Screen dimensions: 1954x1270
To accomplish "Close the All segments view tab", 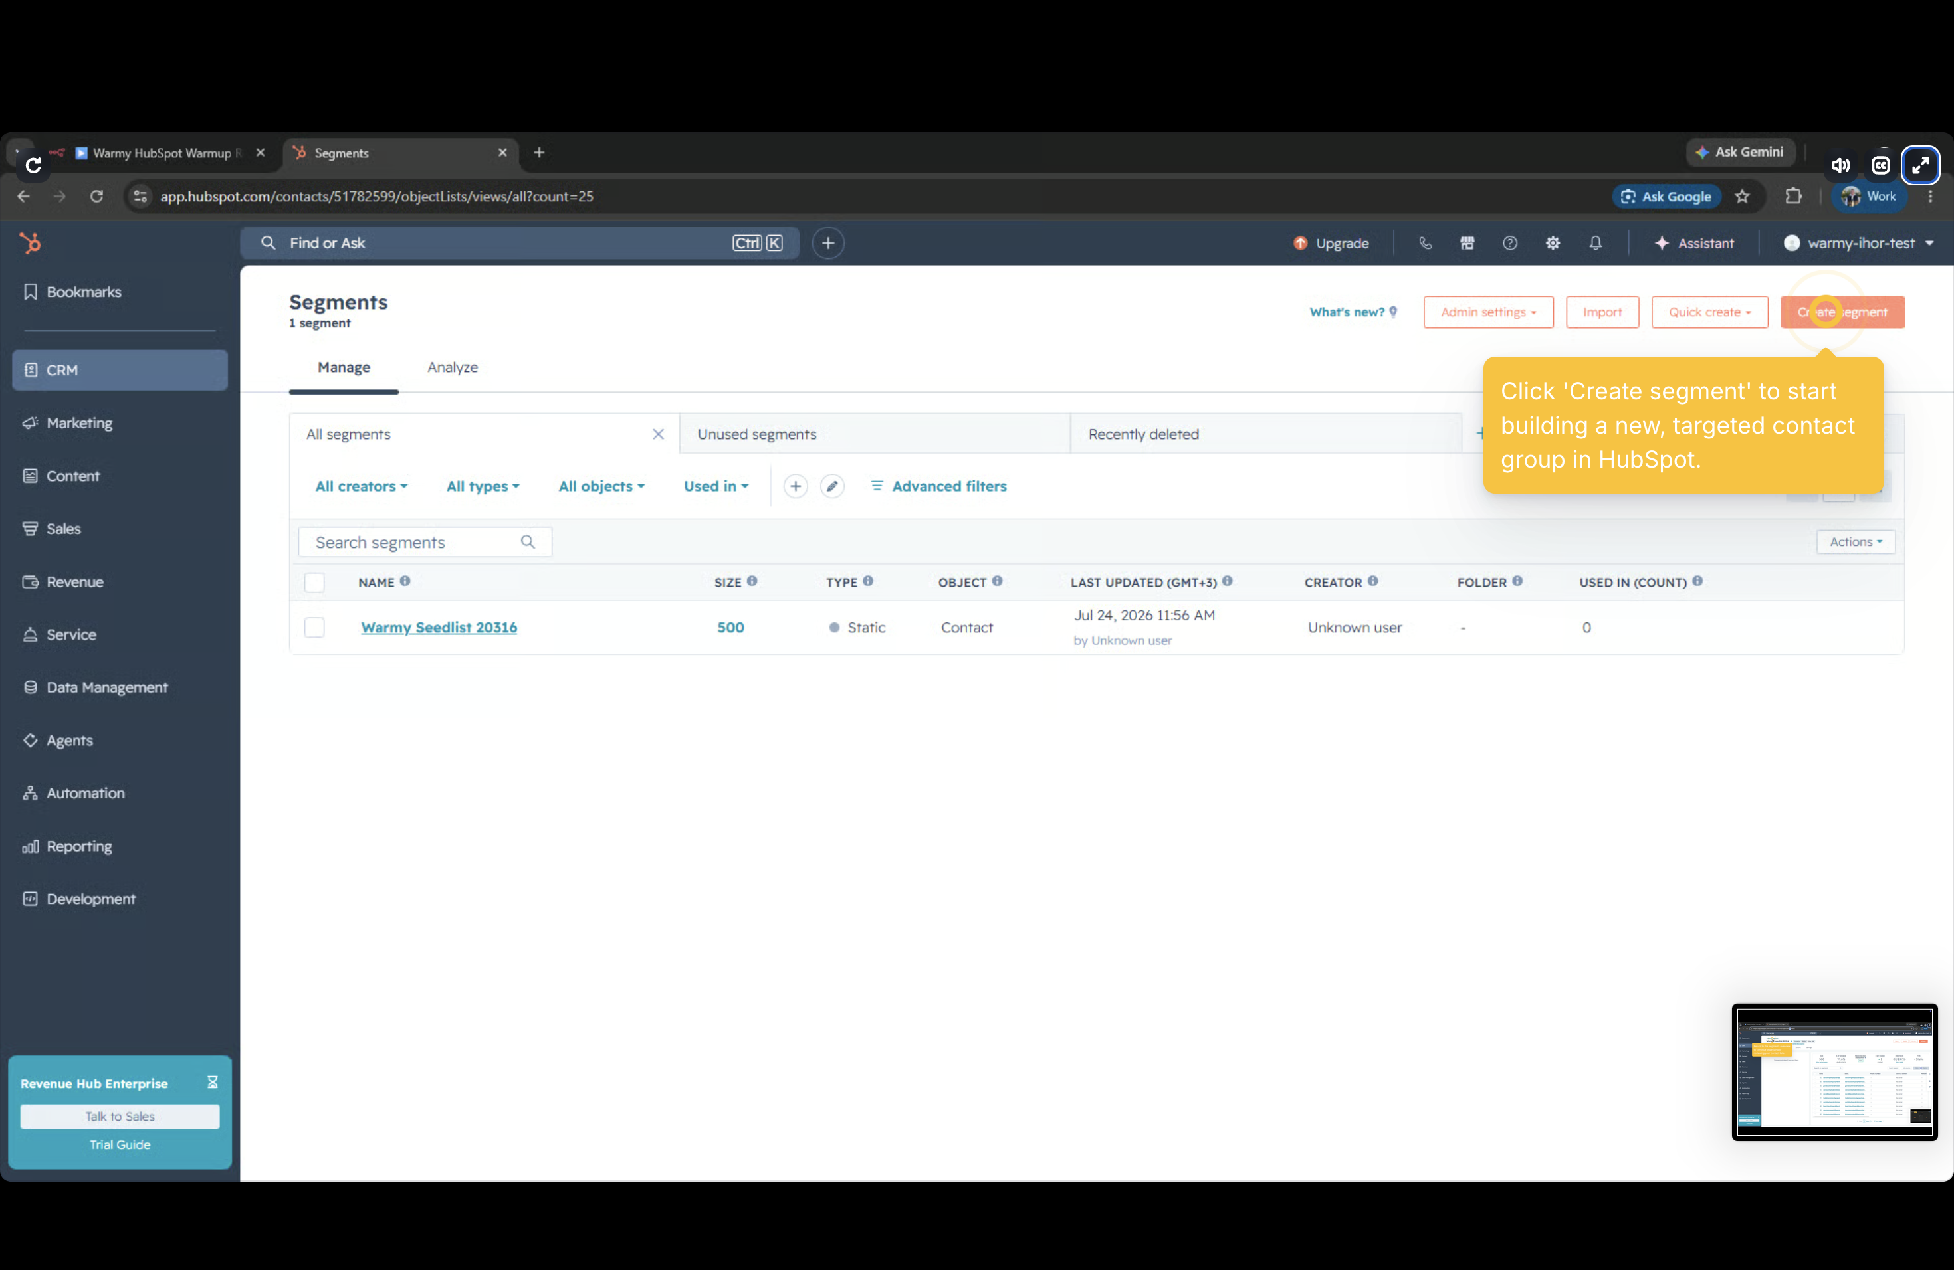I will click(x=659, y=434).
